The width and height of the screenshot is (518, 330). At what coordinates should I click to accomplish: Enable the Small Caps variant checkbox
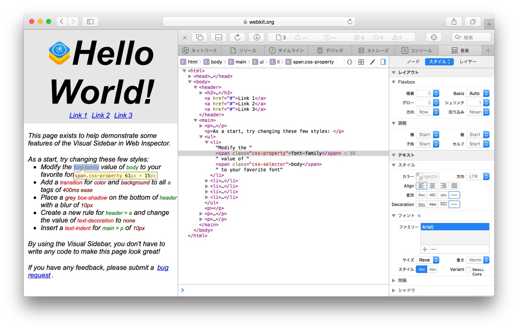pyautogui.click(x=468, y=270)
